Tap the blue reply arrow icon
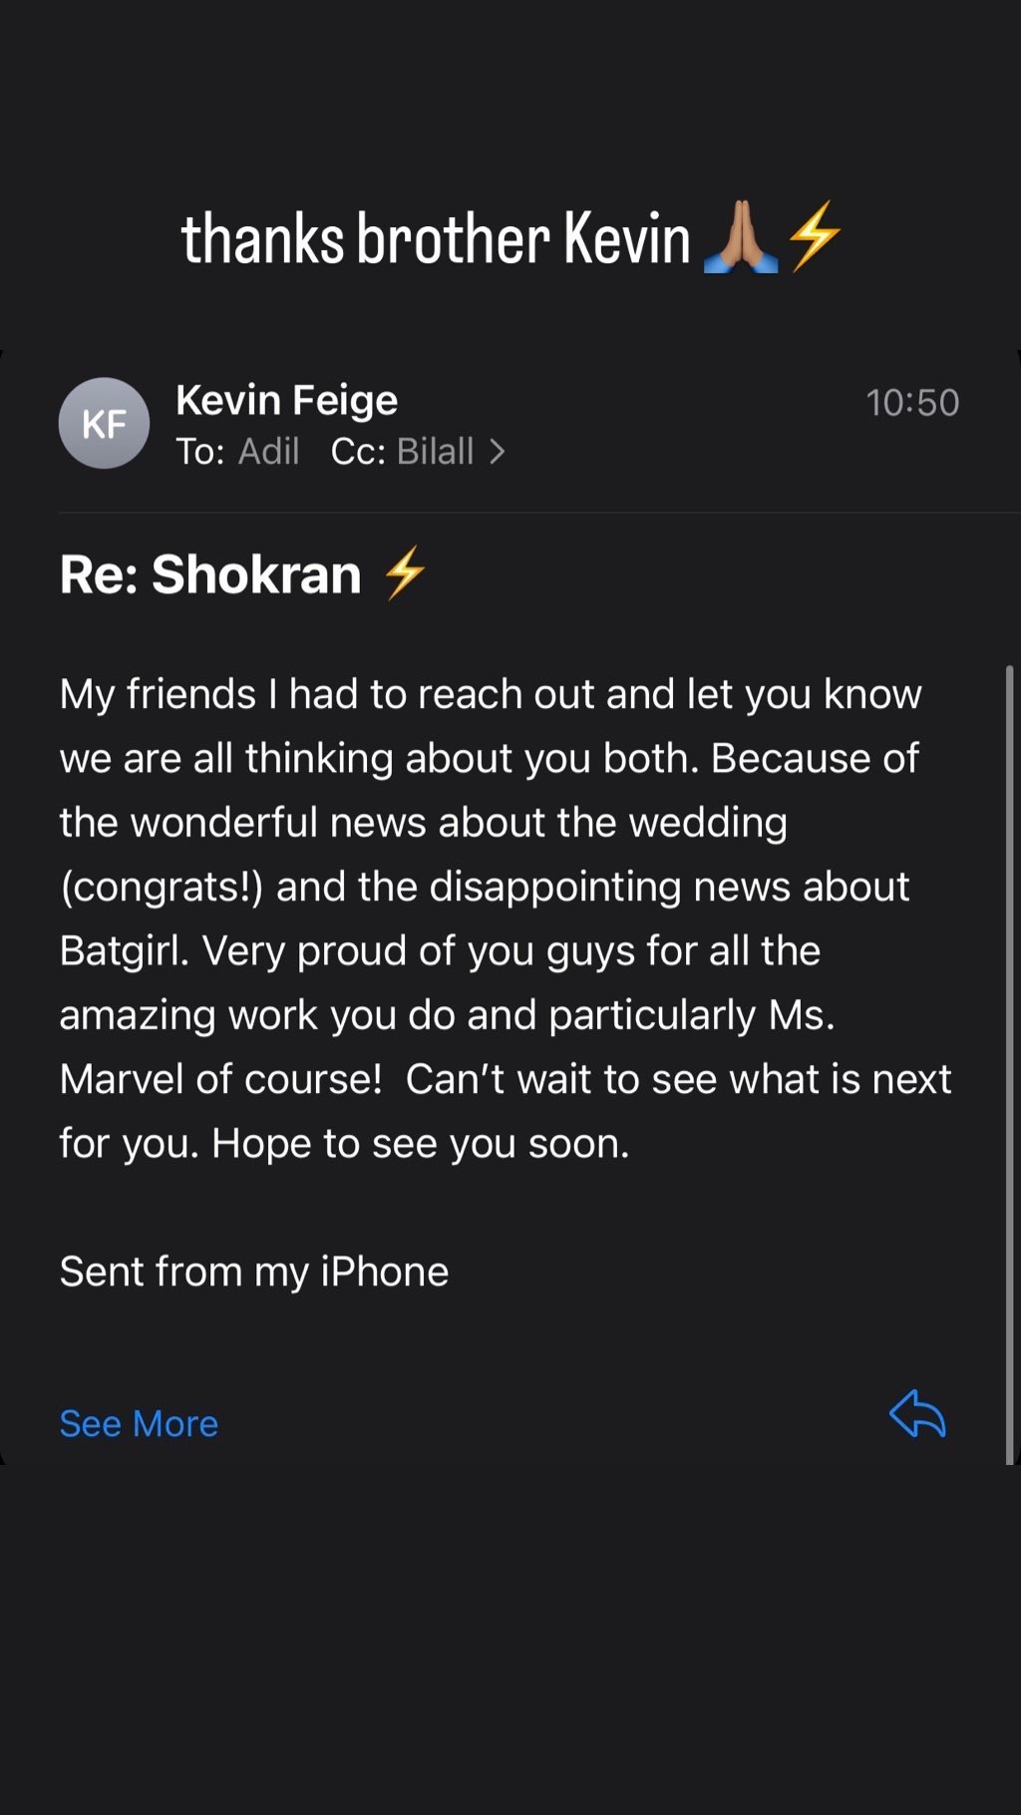Viewport: 1021px width, 1815px height. [917, 1413]
